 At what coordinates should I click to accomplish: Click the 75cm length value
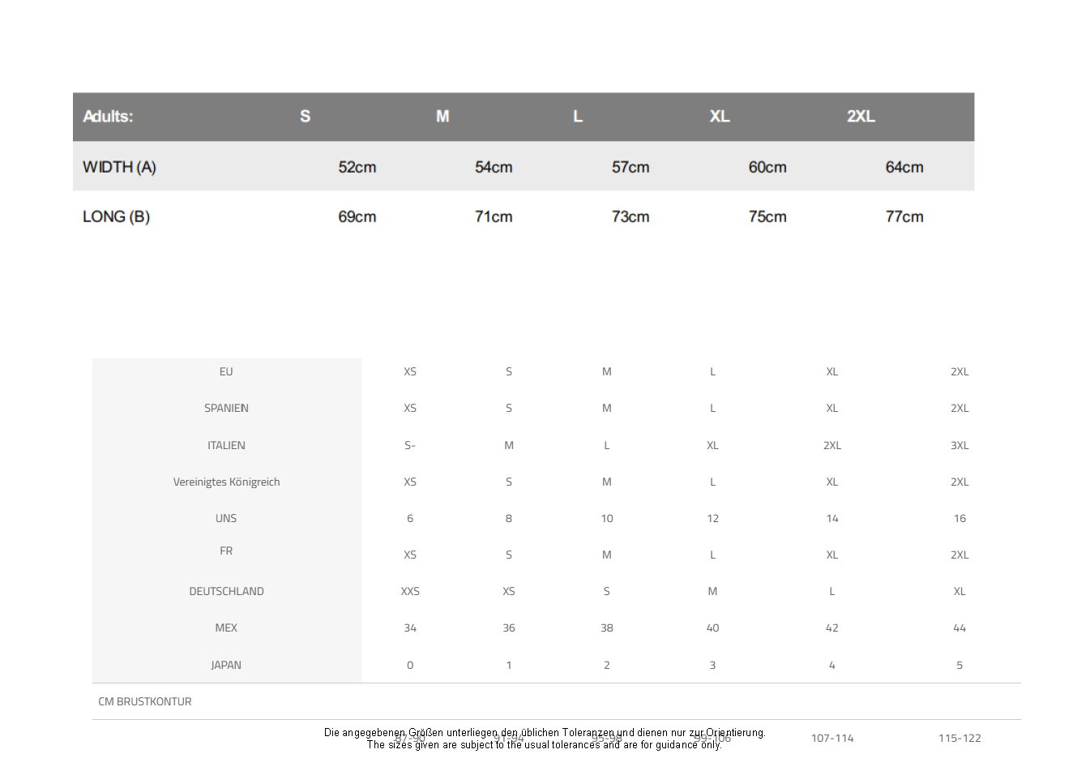tap(767, 216)
